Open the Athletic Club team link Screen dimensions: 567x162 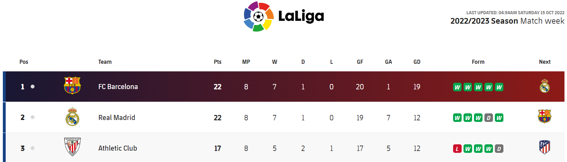(x=117, y=148)
